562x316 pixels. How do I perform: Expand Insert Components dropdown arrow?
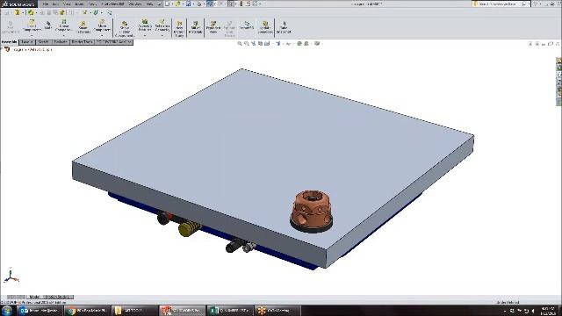32,35
